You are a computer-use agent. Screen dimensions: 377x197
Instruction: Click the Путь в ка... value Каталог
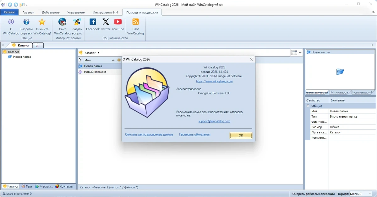pyautogui.click(x=352, y=133)
